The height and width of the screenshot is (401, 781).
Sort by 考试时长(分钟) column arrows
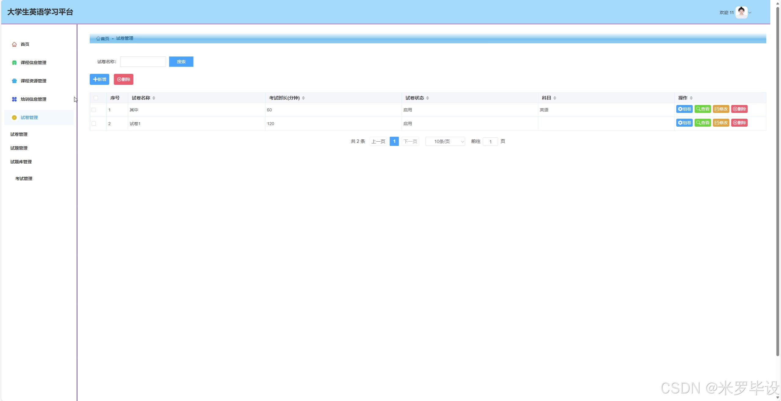coord(303,98)
